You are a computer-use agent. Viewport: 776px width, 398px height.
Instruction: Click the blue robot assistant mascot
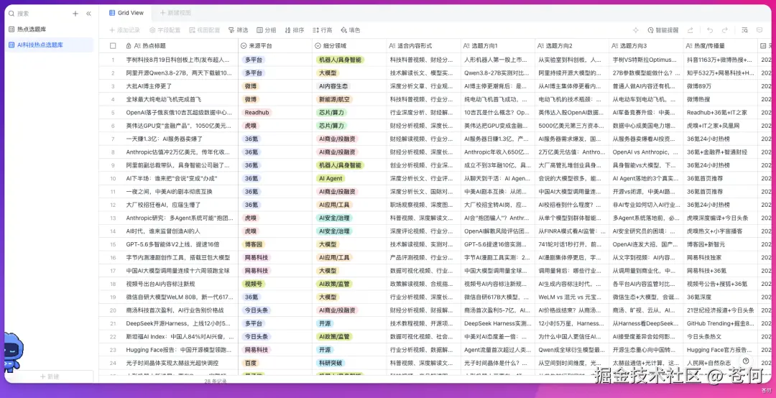click(12, 353)
